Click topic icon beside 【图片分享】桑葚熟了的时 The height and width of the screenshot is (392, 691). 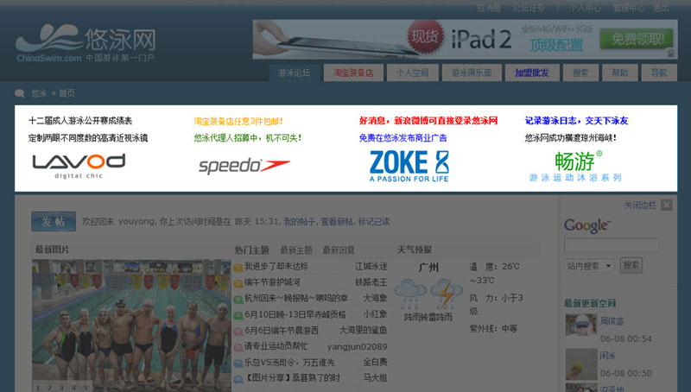[238, 379]
